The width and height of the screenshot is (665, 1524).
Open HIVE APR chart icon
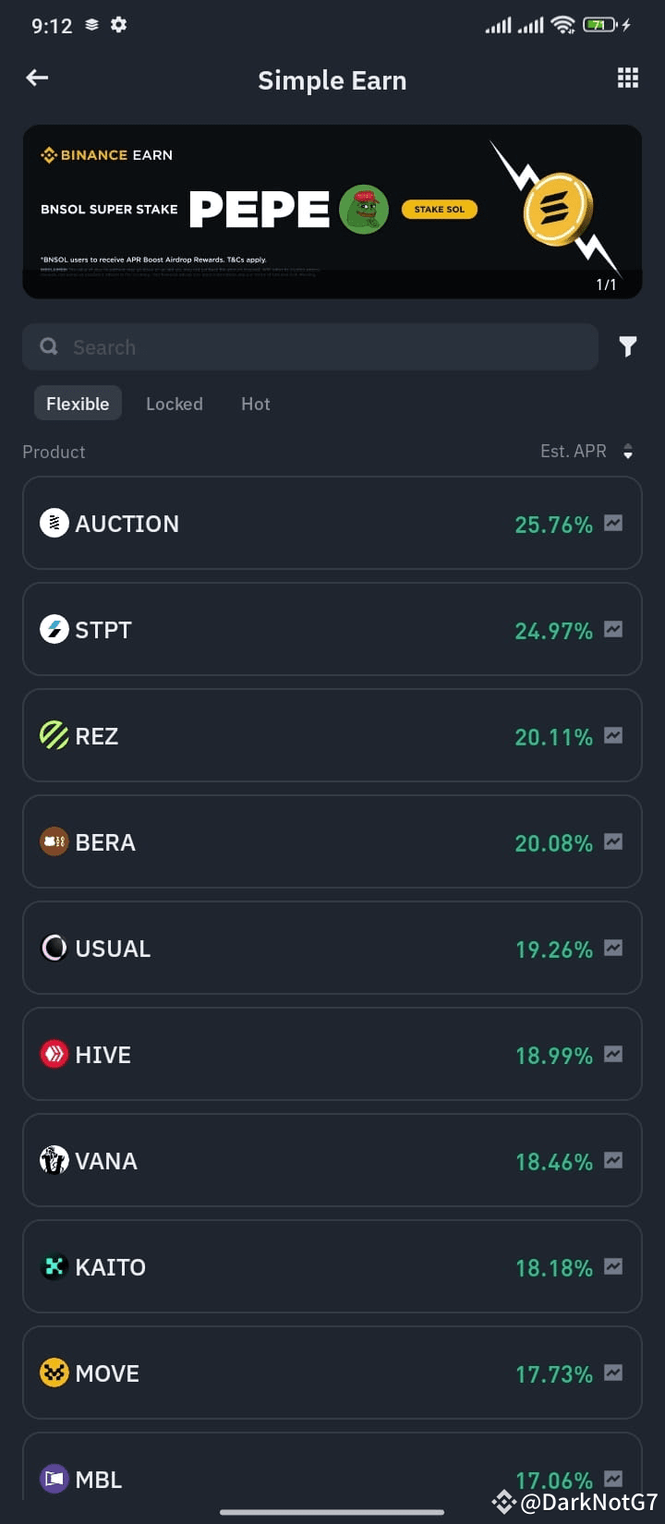pyautogui.click(x=613, y=1055)
